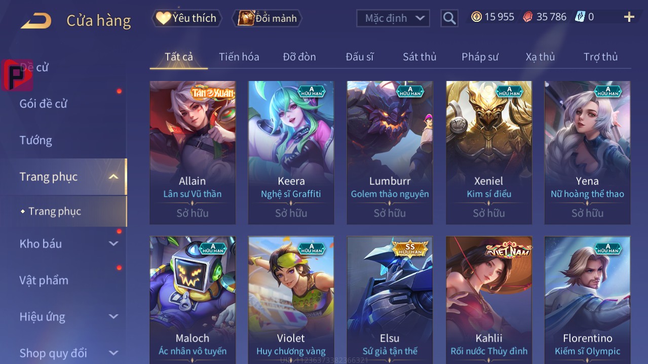Viewport: 648px width, 364px height.
Task: Select the Kahlii Rối nước Thủy đình skin
Action: (489, 300)
